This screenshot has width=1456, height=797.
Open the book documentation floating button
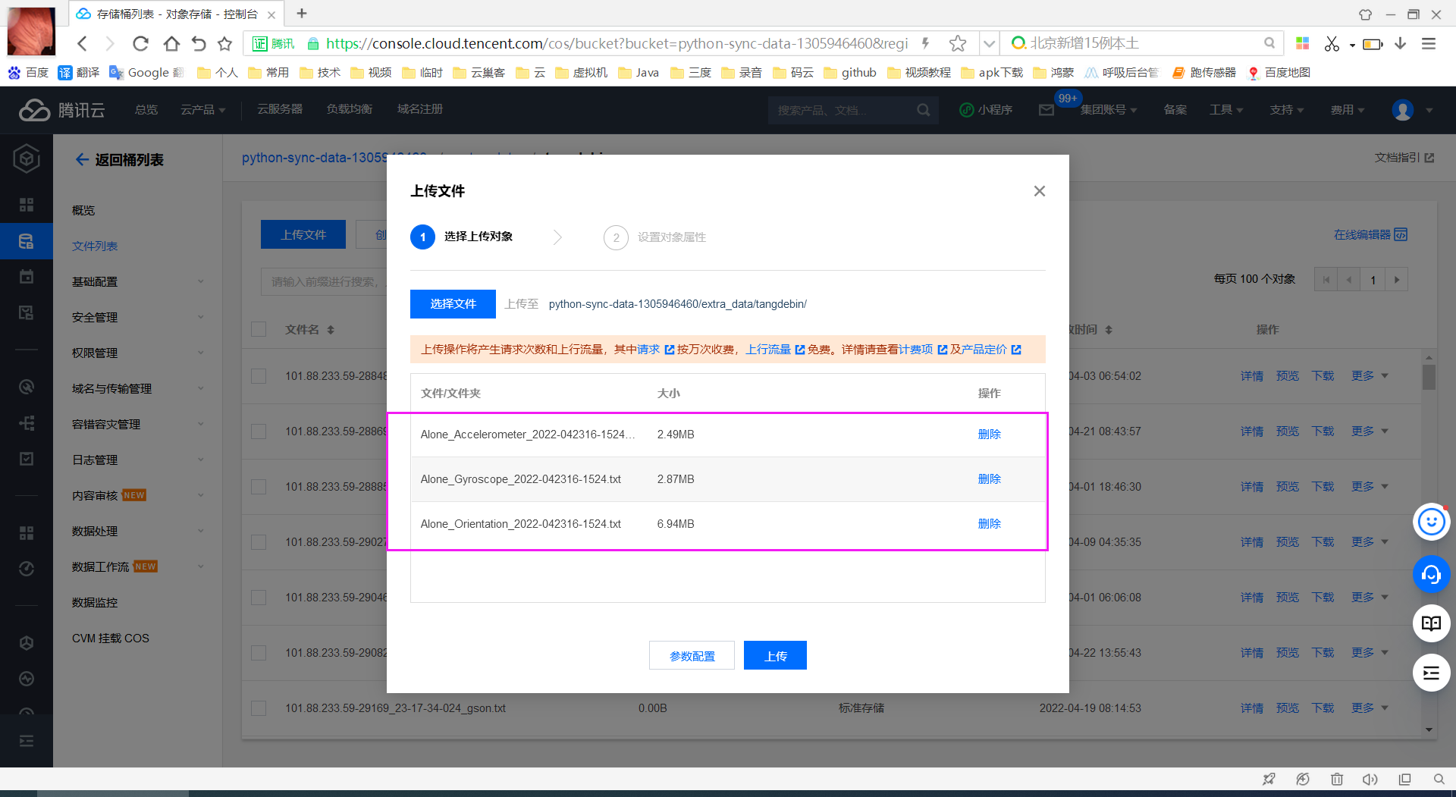[x=1432, y=623]
